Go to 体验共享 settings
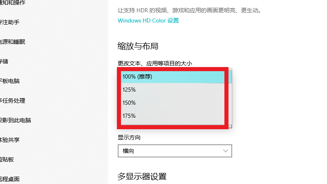The width and height of the screenshot is (327, 184). (x=10, y=140)
